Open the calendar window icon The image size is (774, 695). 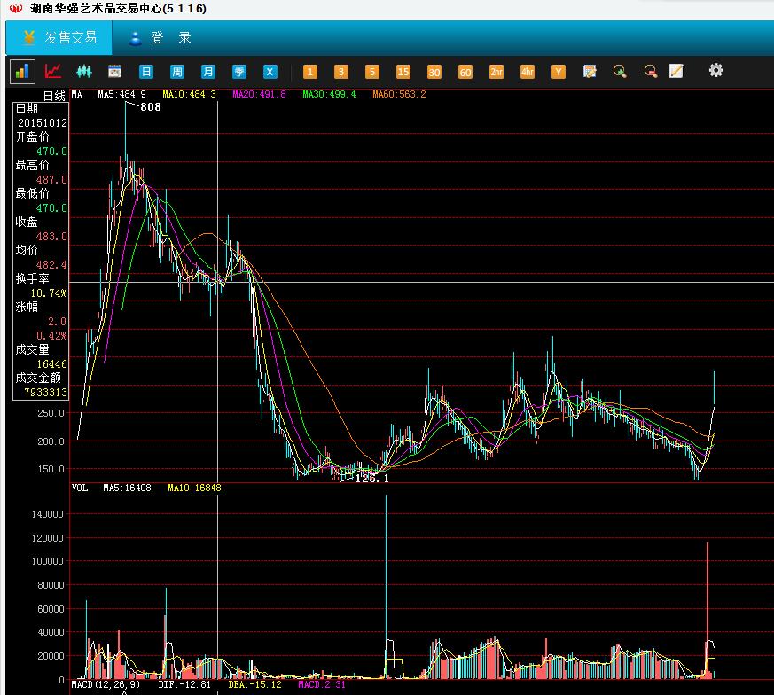coord(115,72)
